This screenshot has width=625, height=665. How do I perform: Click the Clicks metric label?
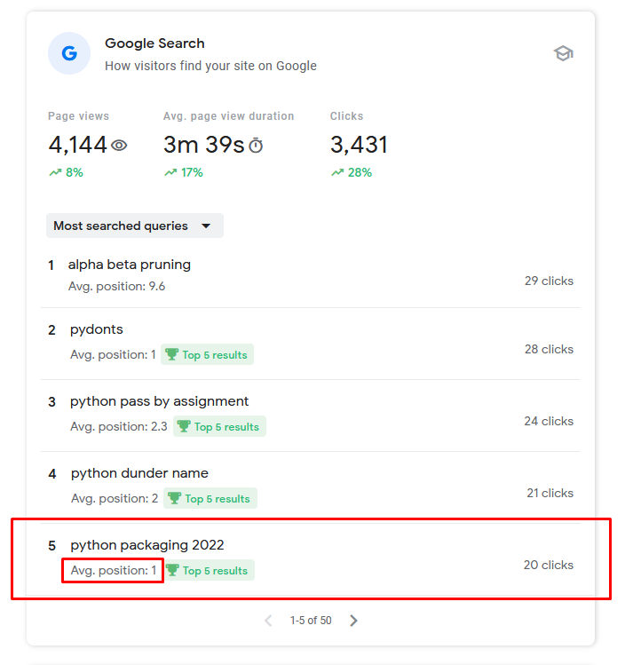[347, 116]
